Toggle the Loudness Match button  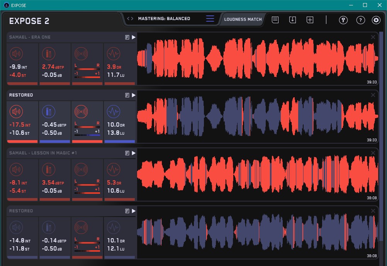click(243, 19)
